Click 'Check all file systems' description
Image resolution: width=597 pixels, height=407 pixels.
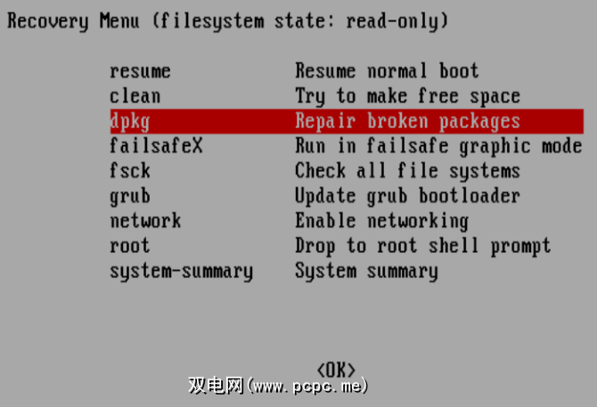[x=408, y=171]
